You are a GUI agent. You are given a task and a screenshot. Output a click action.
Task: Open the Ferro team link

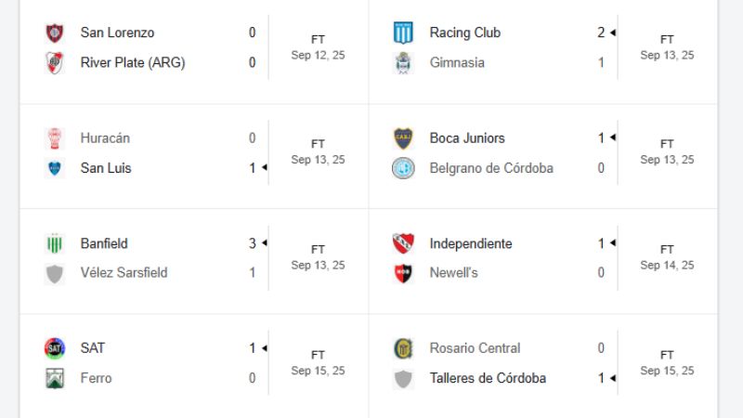pos(96,378)
